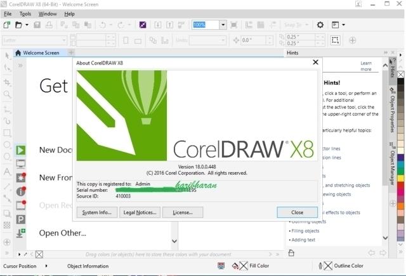The image size is (406, 276).
Task: Expand the welcome sidebar double-chevron
Action: [20, 66]
